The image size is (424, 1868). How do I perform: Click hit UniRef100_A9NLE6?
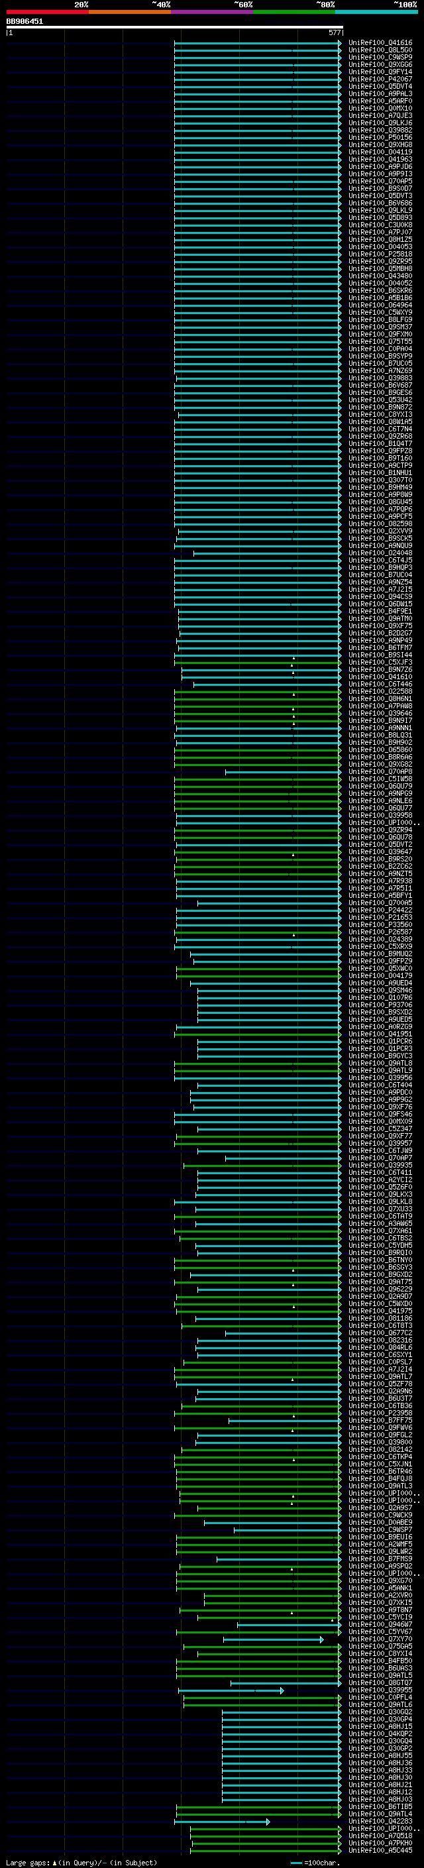click(380, 801)
